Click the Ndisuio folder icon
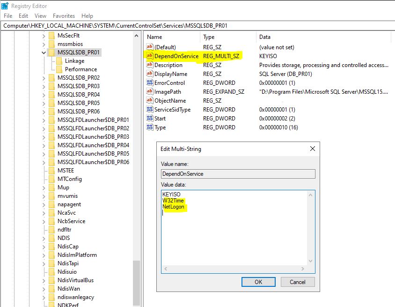This screenshot has height=307, width=395. [x=51, y=272]
